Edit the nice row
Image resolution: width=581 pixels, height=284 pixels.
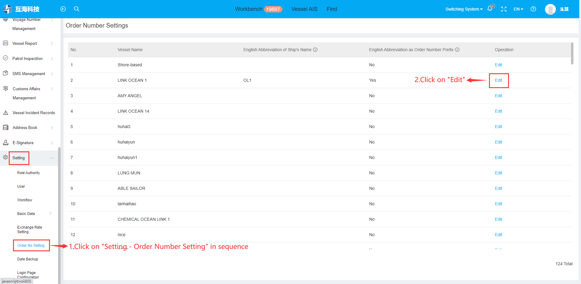tap(498, 235)
